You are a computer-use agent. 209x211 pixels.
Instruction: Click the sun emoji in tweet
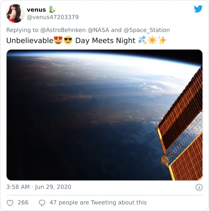click(x=152, y=40)
